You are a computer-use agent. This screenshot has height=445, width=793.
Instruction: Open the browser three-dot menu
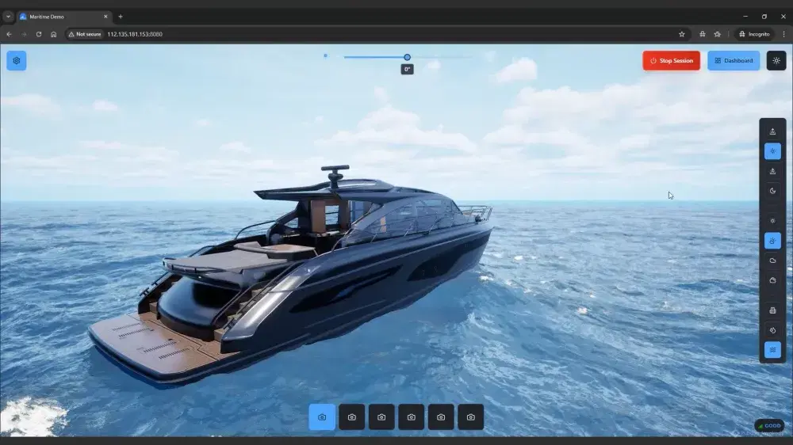[784, 34]
